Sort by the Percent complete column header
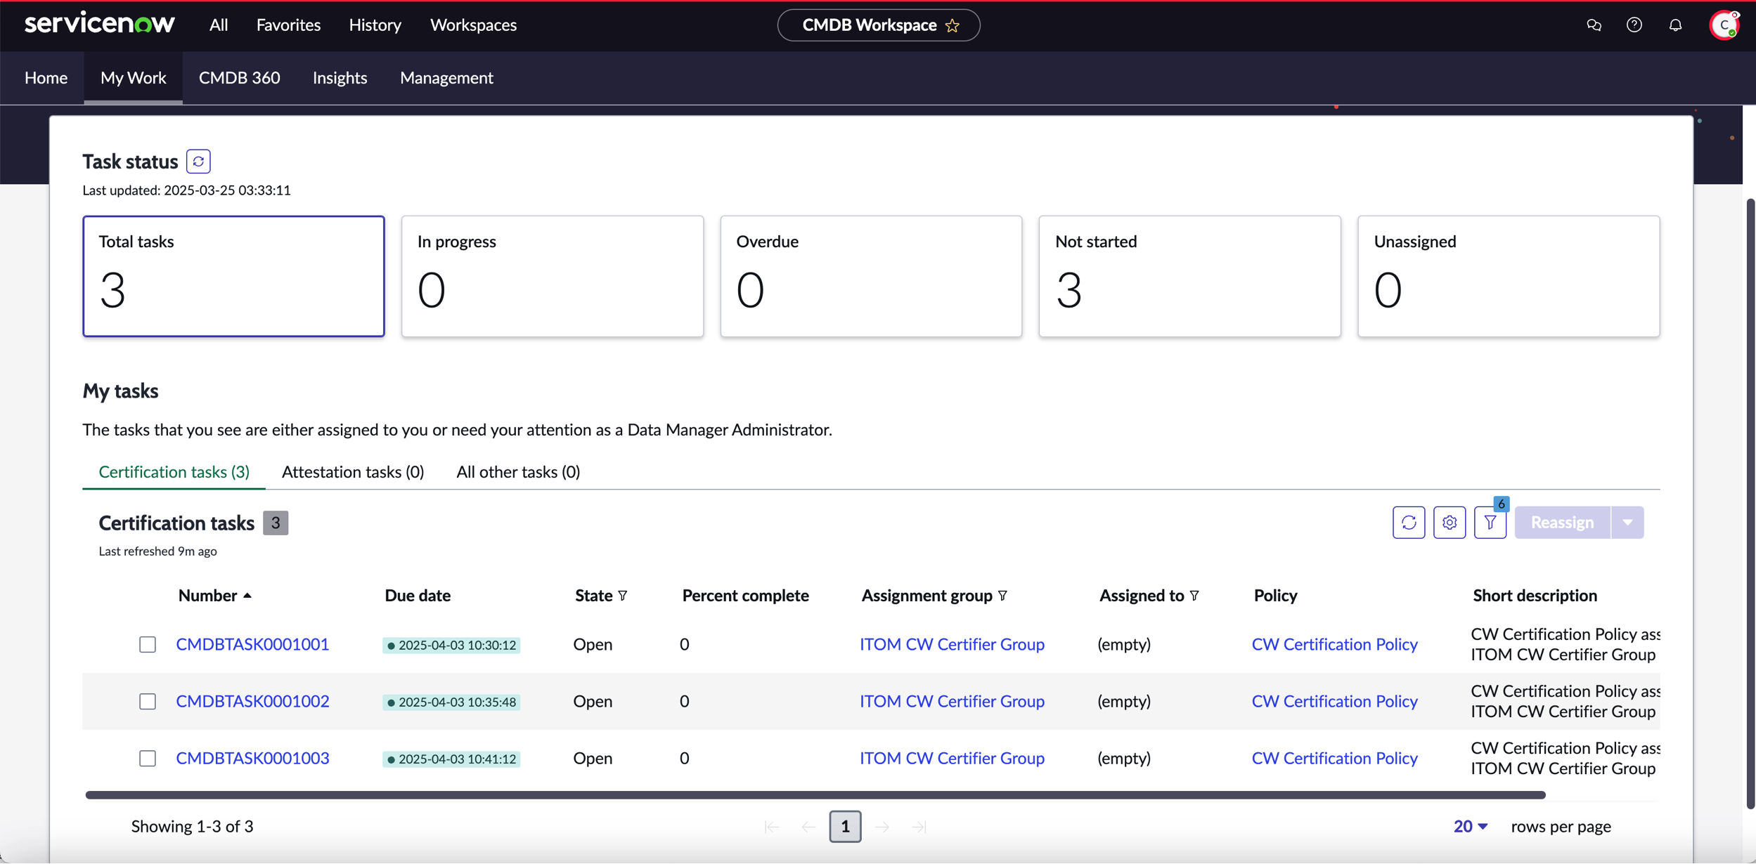This screenshot has width=1756, height=864. coord(745,596)
